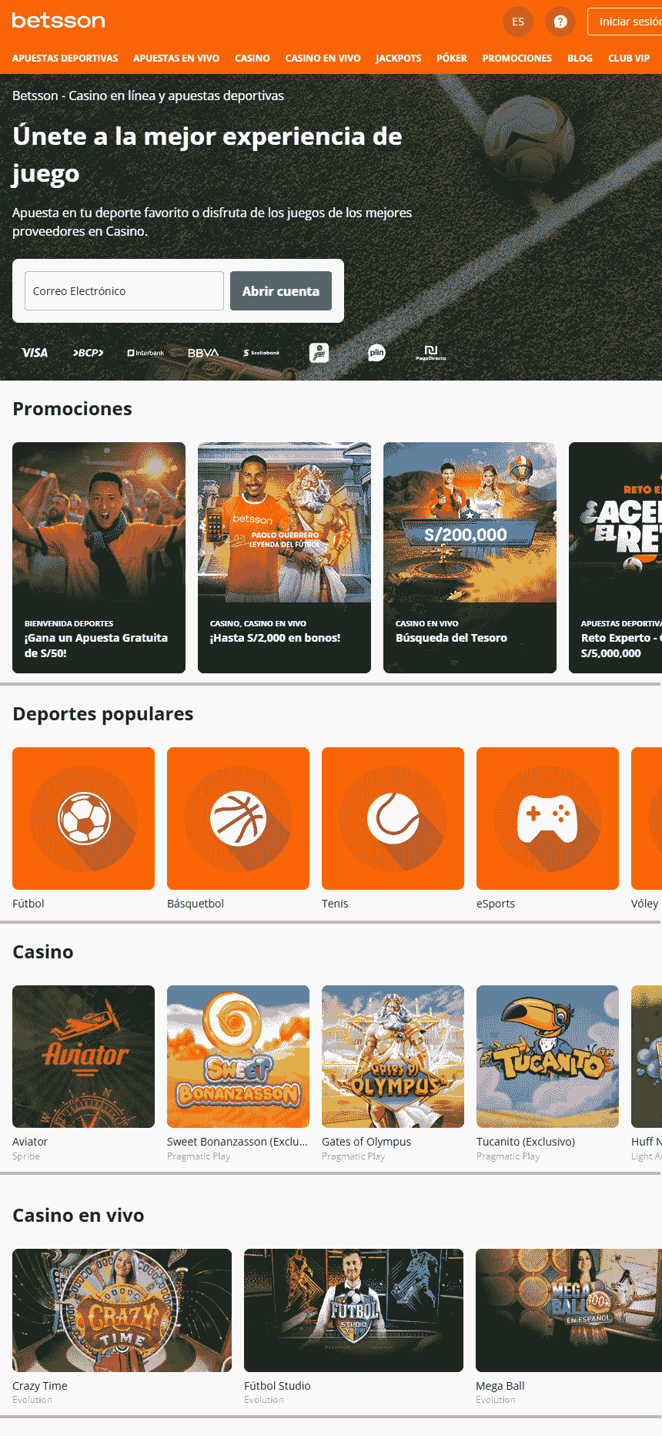The image size is (662, 1436).
Task: Open the Jackpots menu item
Action: 399,58
